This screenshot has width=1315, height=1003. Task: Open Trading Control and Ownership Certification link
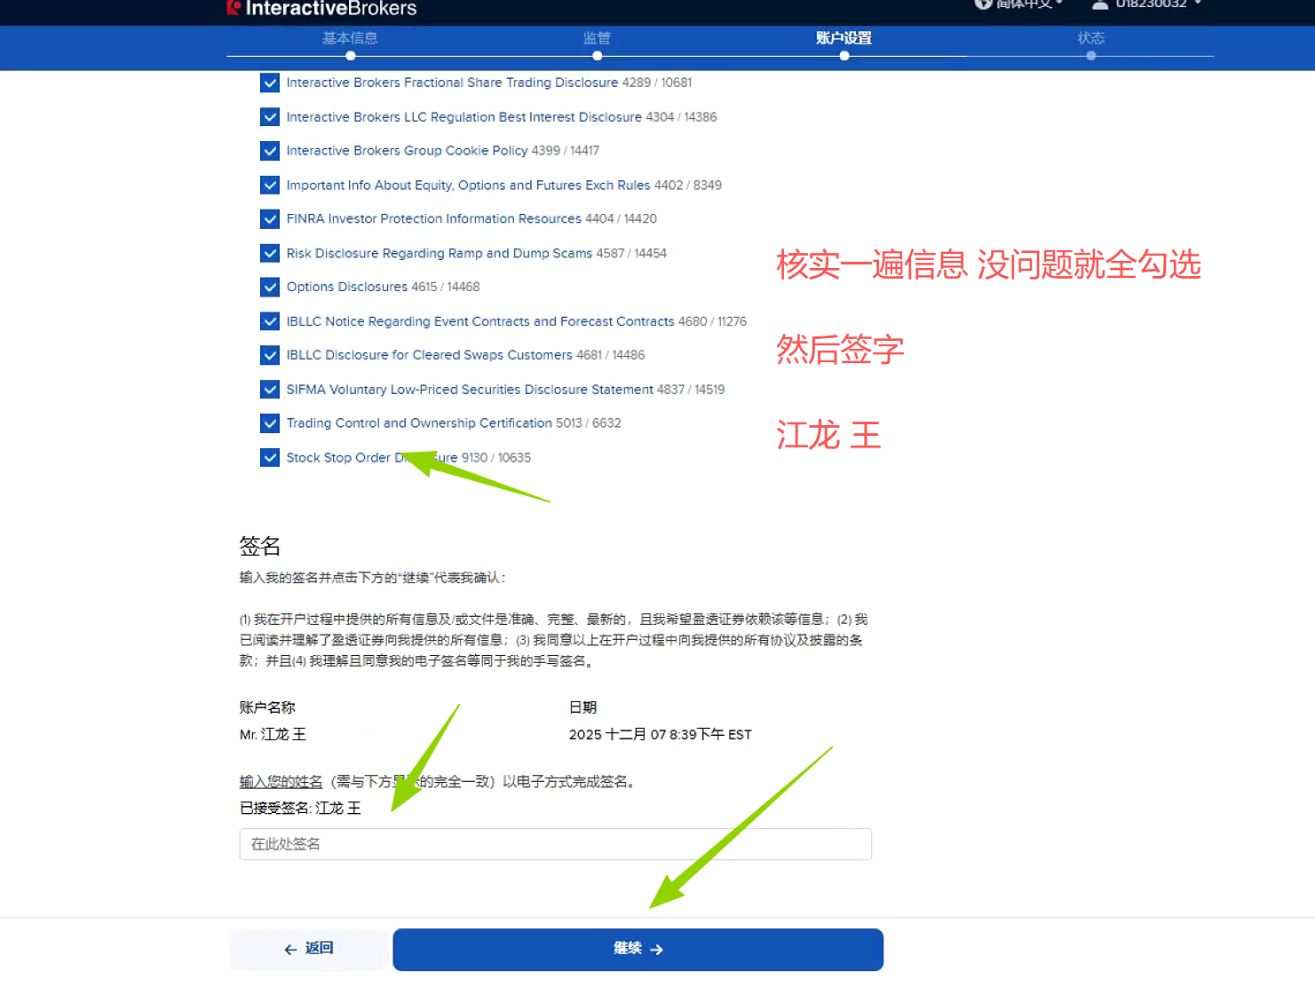(419, 423)
